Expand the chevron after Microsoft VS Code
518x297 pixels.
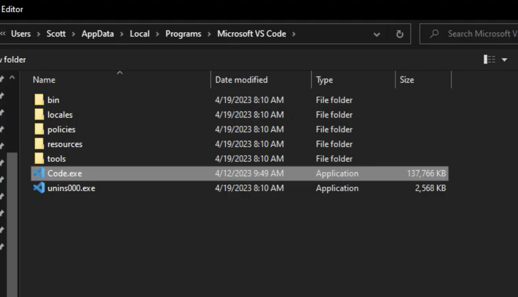pos(294,34)
